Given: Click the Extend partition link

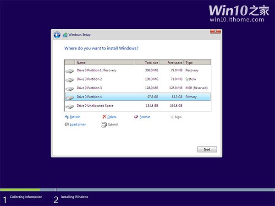Looking at the screenshot, I should 113,125.
